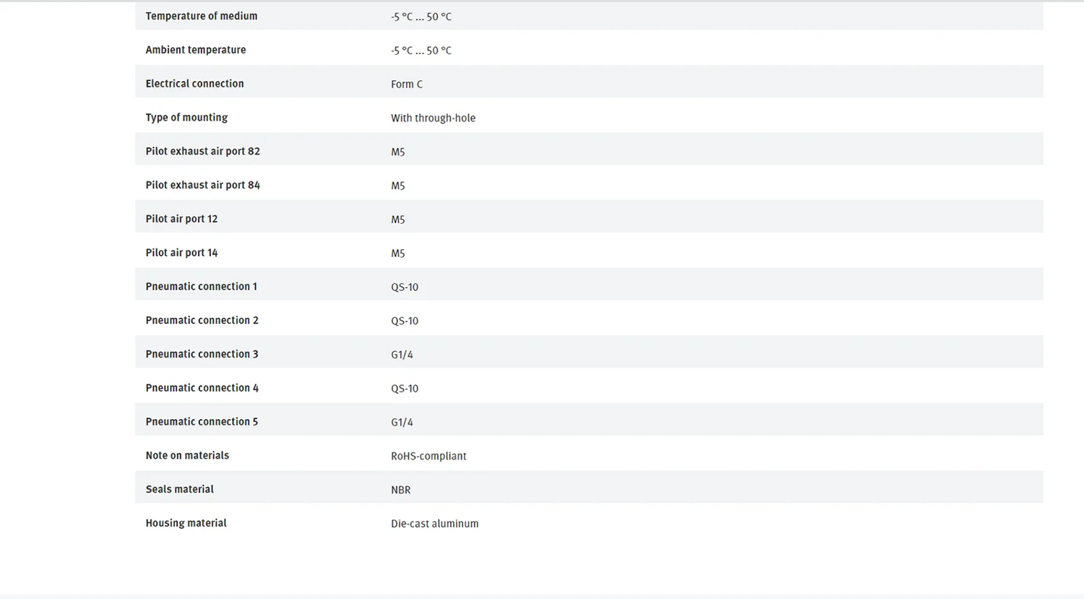Click the Form C value
The width and height of the screenshot is (1084, 599).
pyautogui.click(x=407, y=85)
